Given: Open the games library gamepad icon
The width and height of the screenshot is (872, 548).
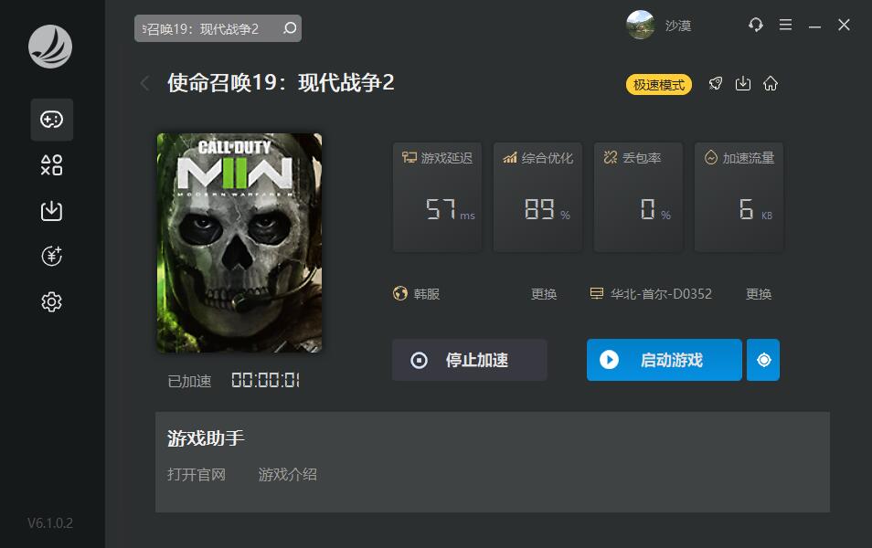Looking at the screenshot, I should [x=52, y=120].
